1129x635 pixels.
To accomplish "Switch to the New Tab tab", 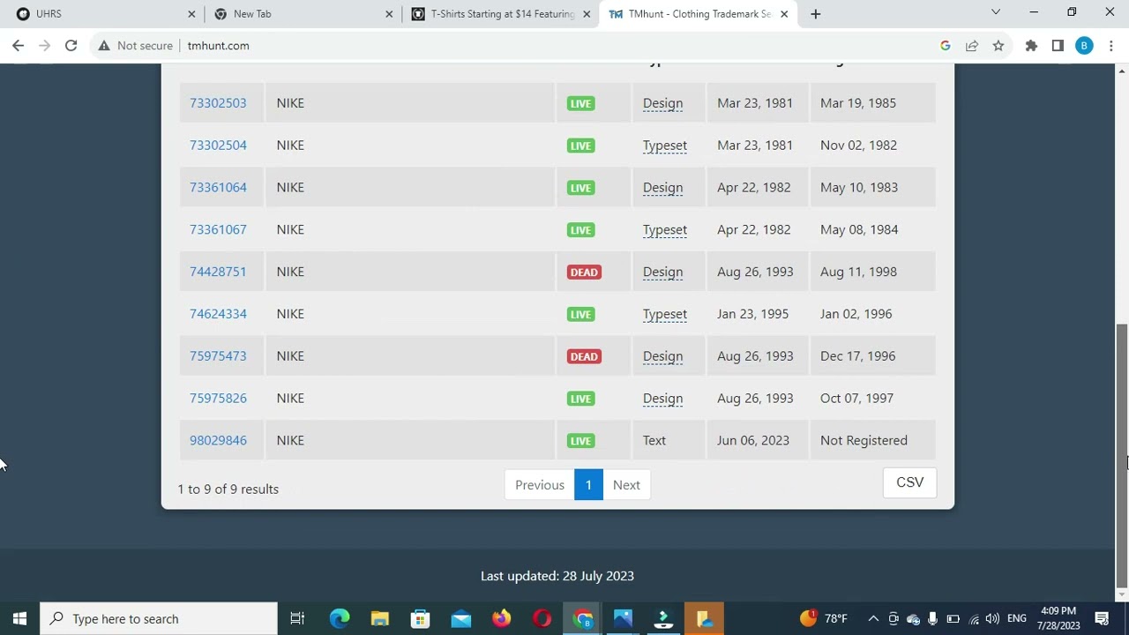I will point(302,14).
